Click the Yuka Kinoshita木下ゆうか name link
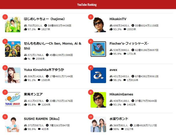 pos(44,70)
